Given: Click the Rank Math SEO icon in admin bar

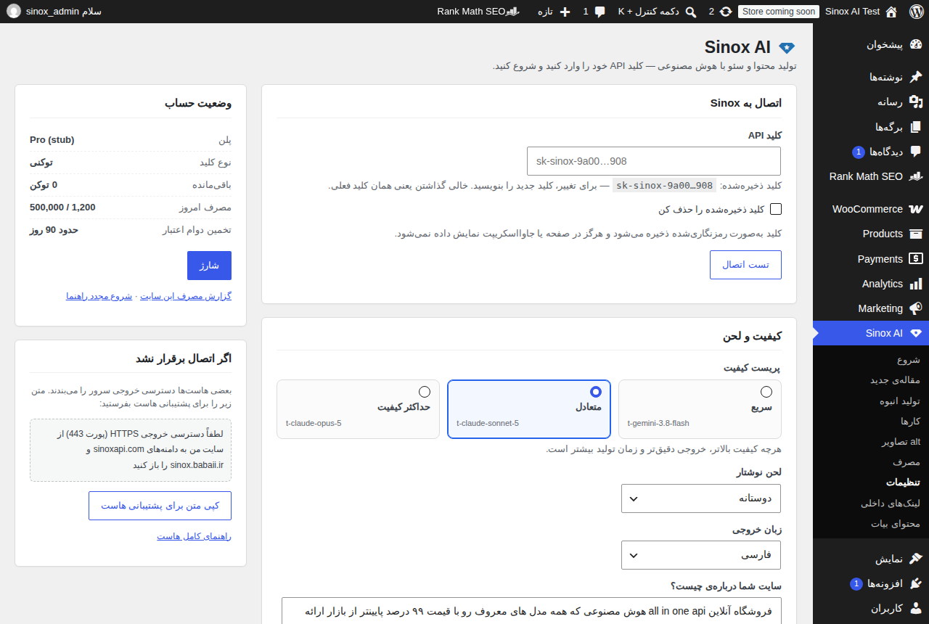Looking at the screenshot, I should click(512, 12).
